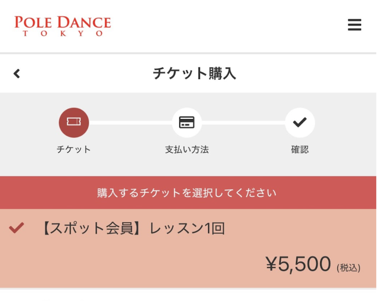The image size is (379, 301).
Task: Select the red ticket step icon
Action: (73, 123)
